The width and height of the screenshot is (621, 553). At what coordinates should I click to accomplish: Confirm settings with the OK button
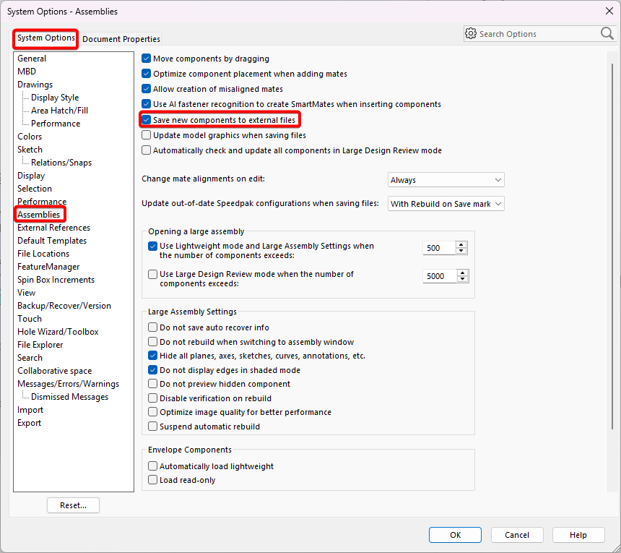coord(455,535)
